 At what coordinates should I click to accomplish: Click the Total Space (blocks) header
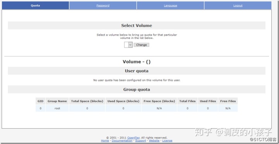[87, 101]
